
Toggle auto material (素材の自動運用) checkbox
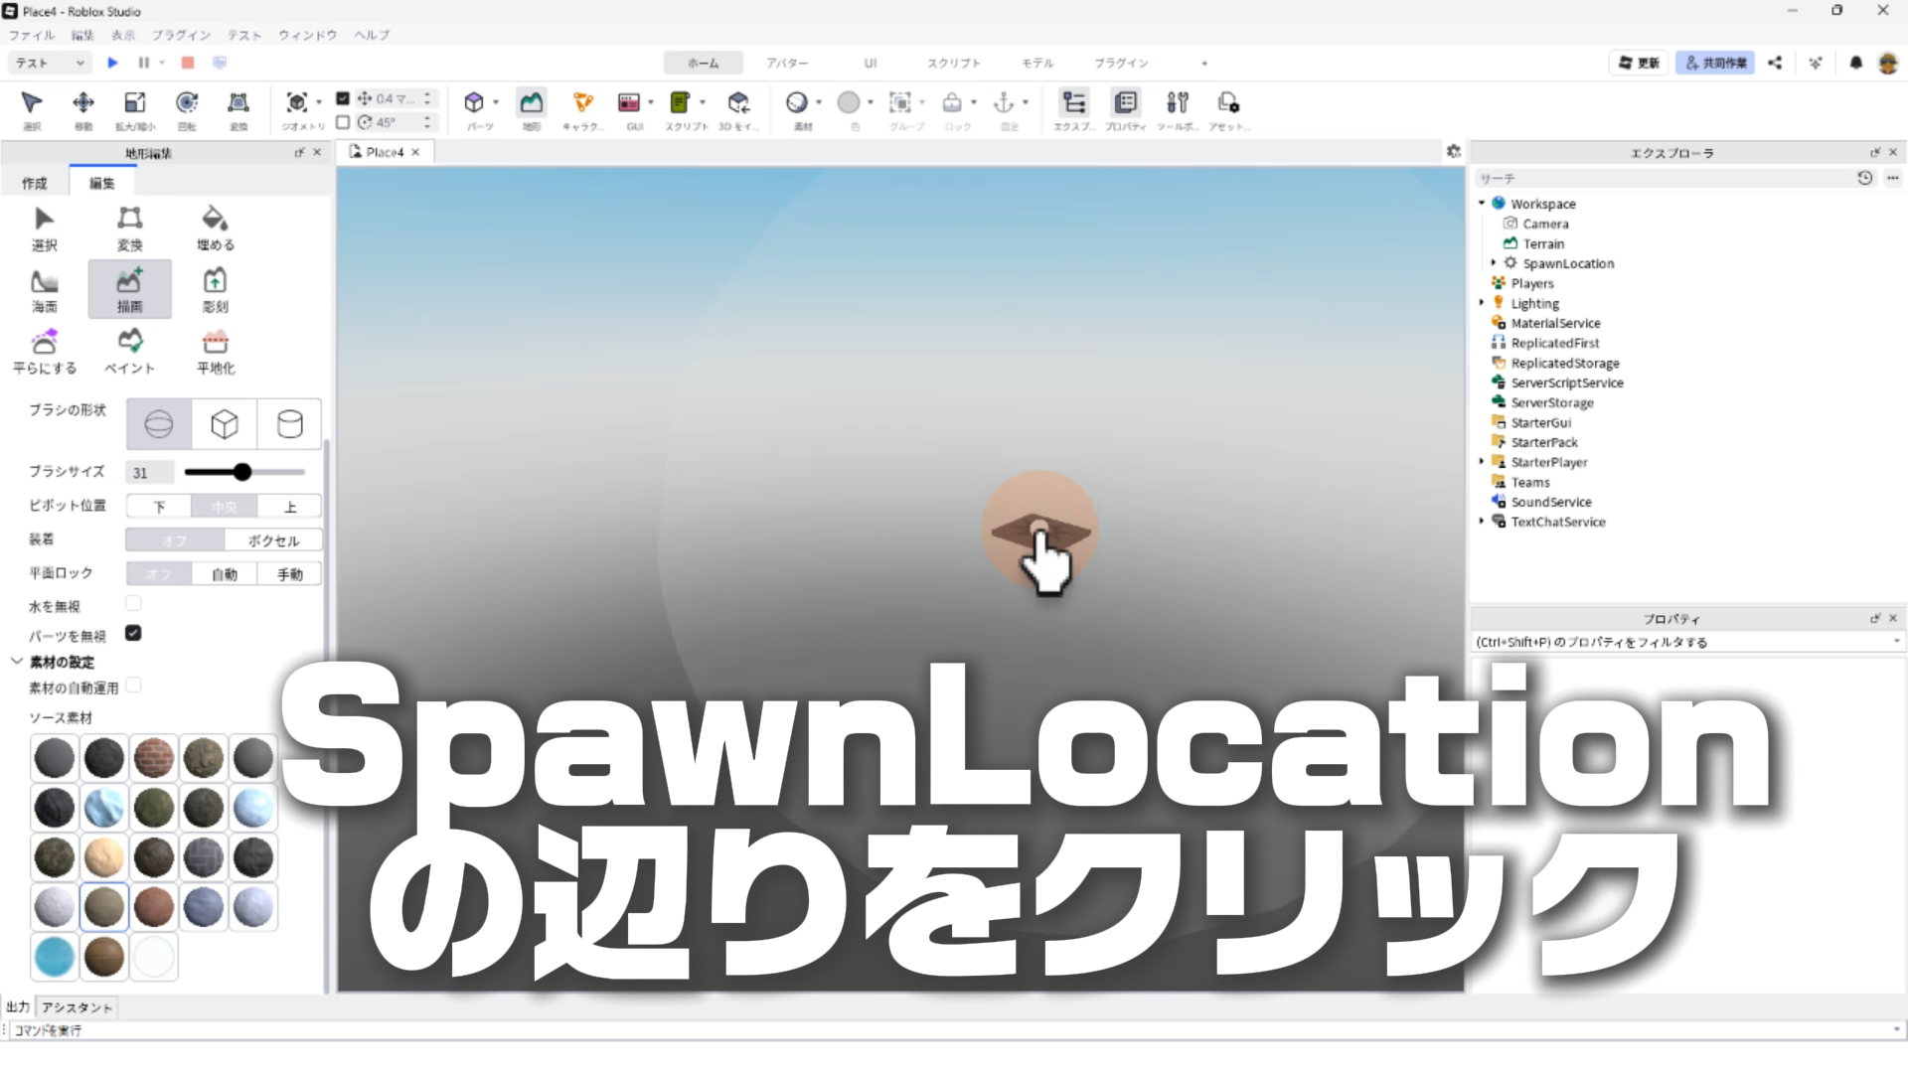point(133,686)
